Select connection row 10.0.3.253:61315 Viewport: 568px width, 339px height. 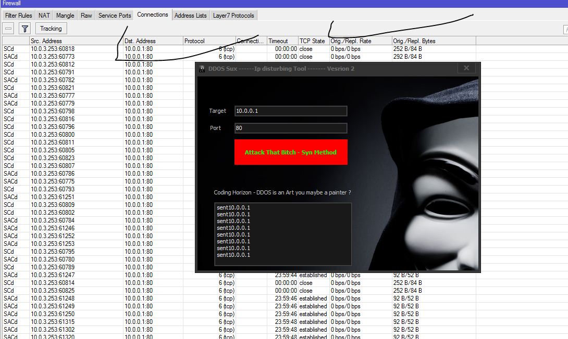[239, 322]
